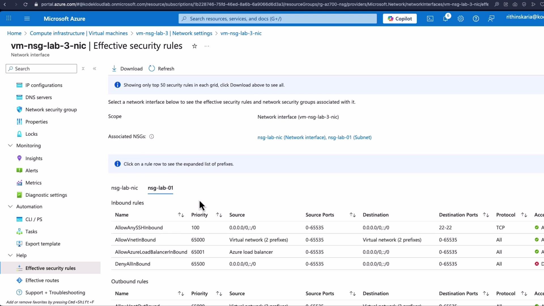Sort inbound rules by Name
Screen dimensions: 544x306
click(x=181, y=215)
